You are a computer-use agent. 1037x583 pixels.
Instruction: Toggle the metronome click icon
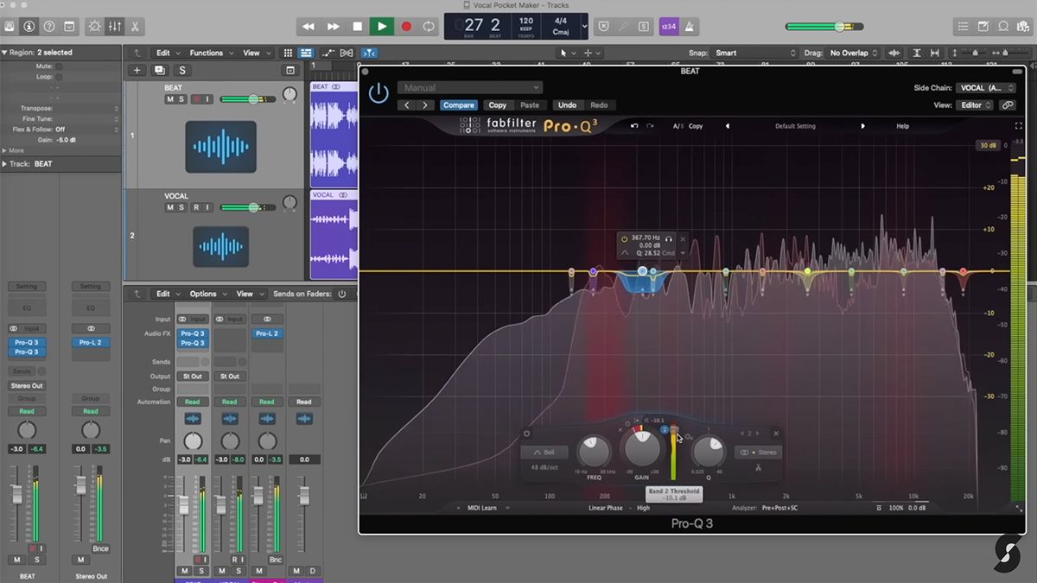pyautogui.click(x=690, y=27)
